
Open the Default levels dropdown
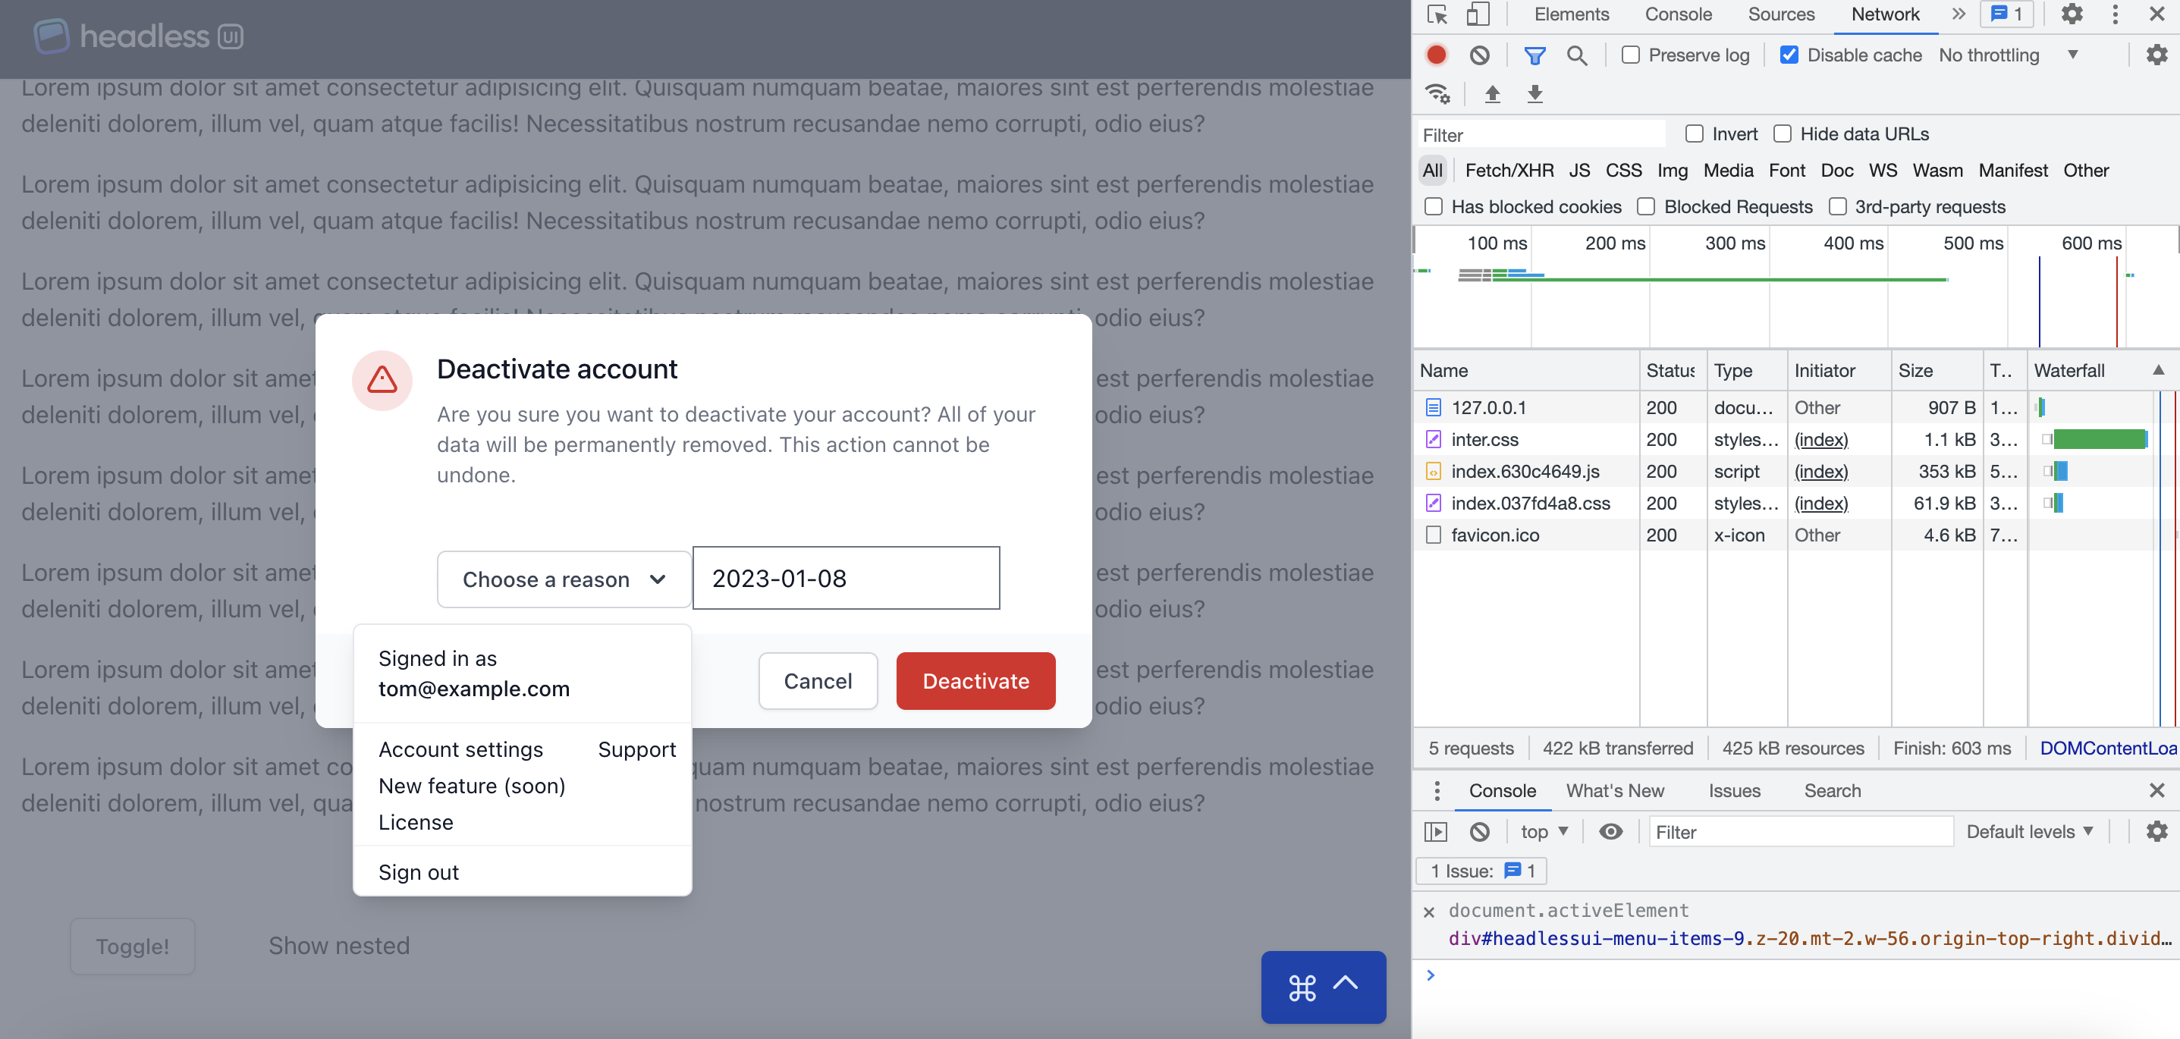coord(2029,832)
